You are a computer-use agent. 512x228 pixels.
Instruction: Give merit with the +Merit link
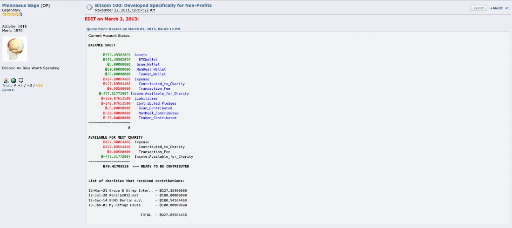coord(496,8)
